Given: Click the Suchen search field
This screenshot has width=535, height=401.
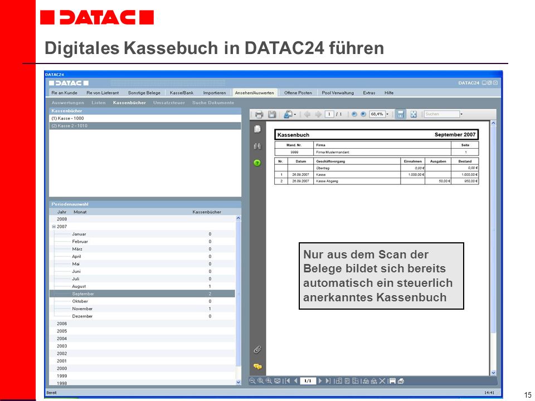Looking at the screenshot, I should point(442,114).
